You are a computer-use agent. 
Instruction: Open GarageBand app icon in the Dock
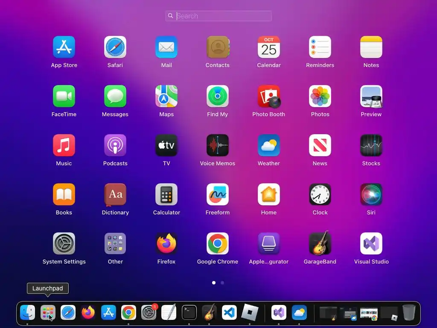pos(209,312)
